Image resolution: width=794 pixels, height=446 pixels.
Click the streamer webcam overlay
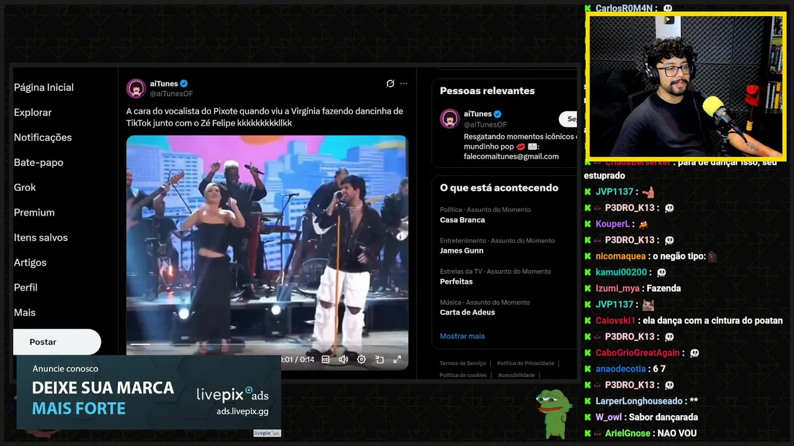click(686, 85)
